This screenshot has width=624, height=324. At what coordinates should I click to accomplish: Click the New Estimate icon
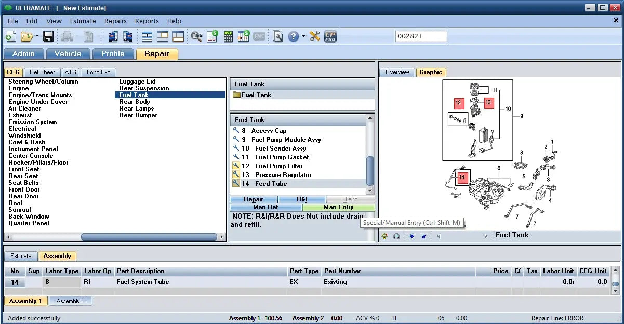click(10, 36)
